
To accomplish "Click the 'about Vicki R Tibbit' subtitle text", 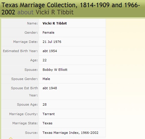I will click(45, 12).
